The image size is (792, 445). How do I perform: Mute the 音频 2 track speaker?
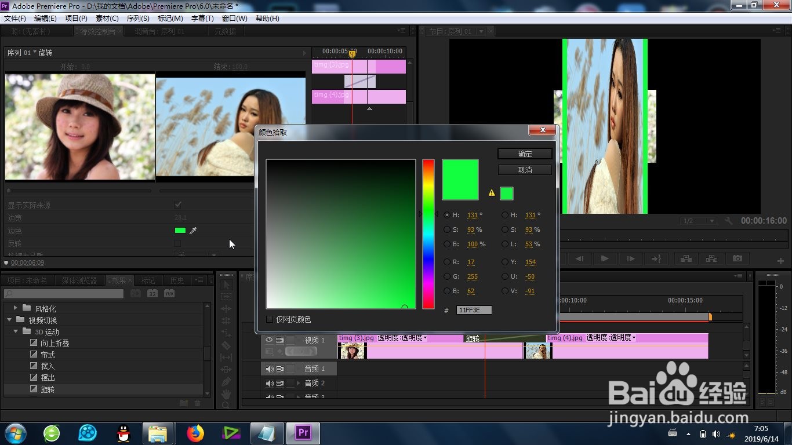click(x=269, y=383)
